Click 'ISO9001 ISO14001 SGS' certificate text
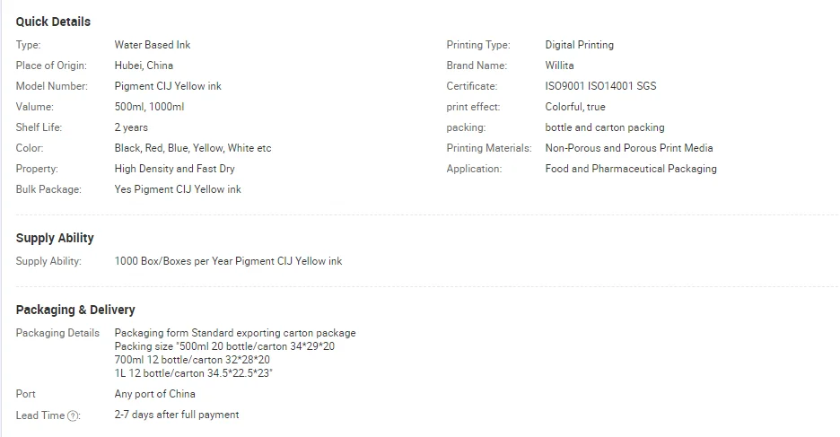Image resolution: width=840 pixels, height=437 pixels. pyautogui.click(x=600, y=86)
